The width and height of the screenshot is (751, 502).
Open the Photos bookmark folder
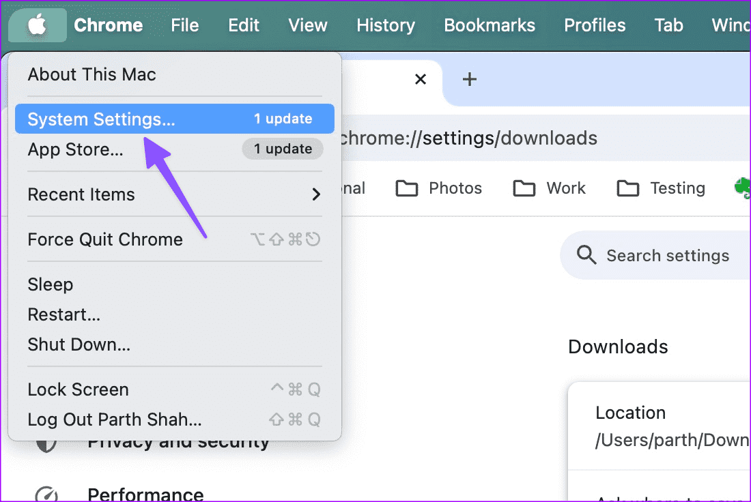439,188
